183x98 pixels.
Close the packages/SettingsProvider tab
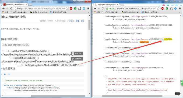tap(118, 4)
